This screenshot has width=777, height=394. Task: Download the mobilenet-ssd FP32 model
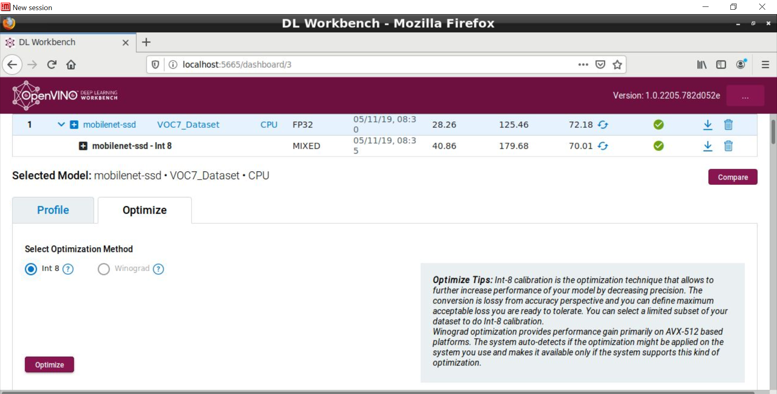[x=707, y=125]
